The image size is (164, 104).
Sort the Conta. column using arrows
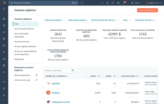coord(101,76)
